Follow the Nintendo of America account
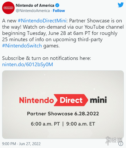Screen dimensions: 126x148 tap(59, 11)
